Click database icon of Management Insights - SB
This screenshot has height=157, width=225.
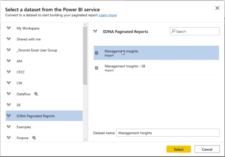tap(96, 68)
